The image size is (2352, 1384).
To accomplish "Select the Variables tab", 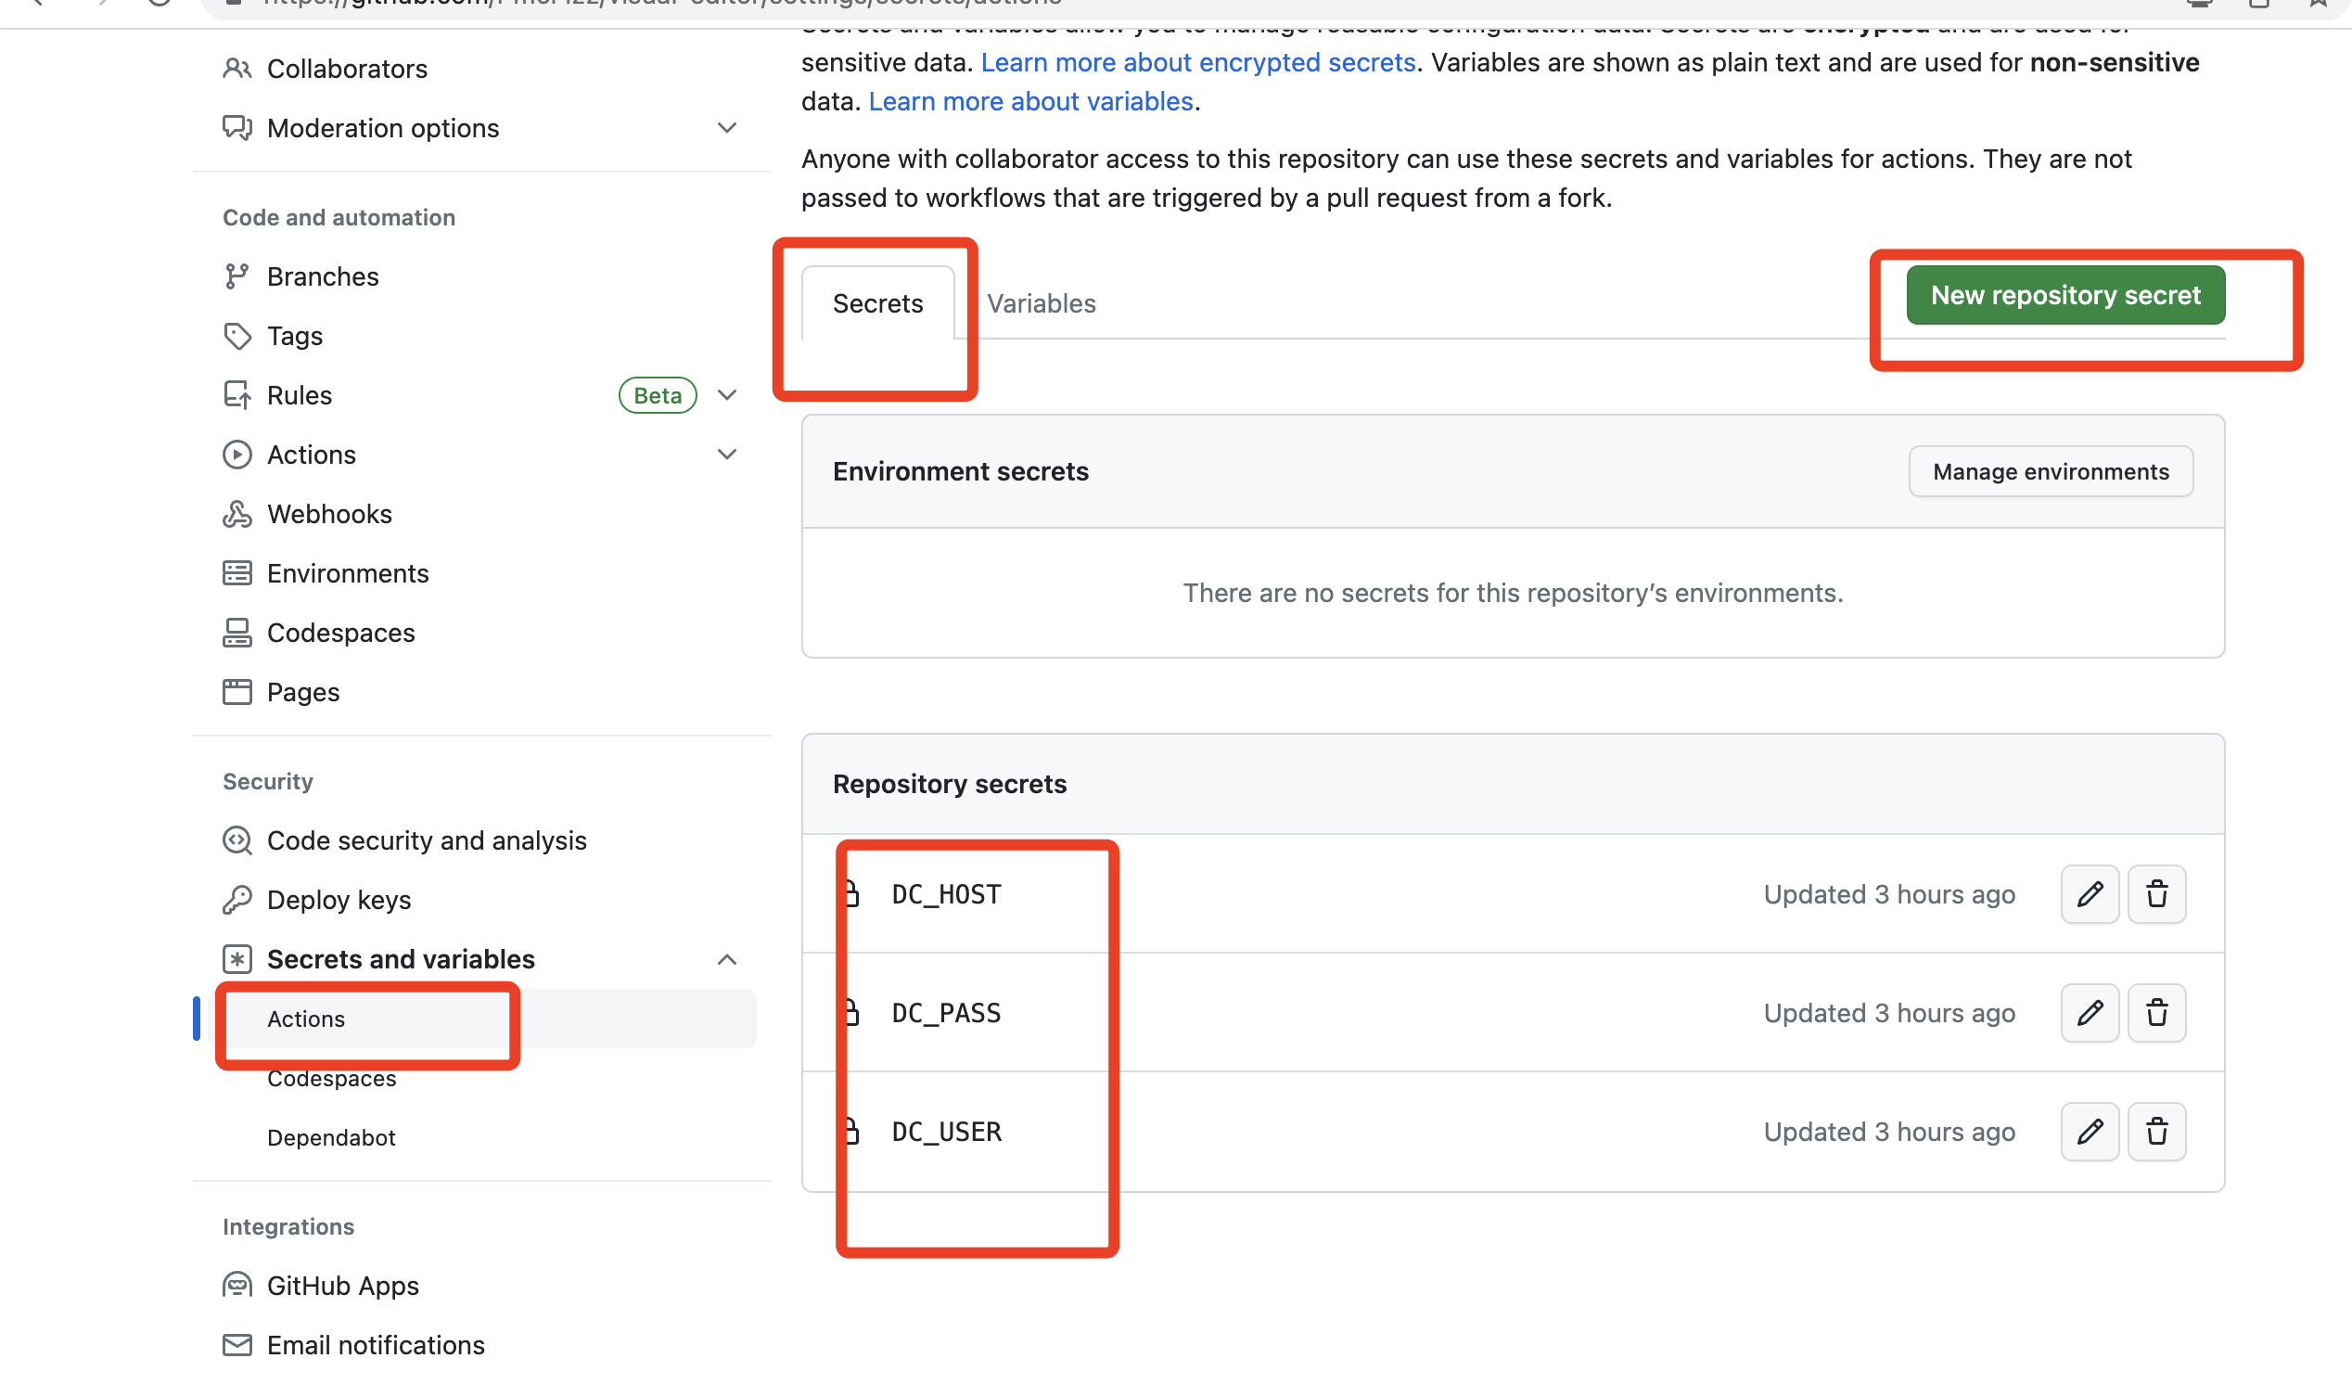I will click(x=1040, y=301).
